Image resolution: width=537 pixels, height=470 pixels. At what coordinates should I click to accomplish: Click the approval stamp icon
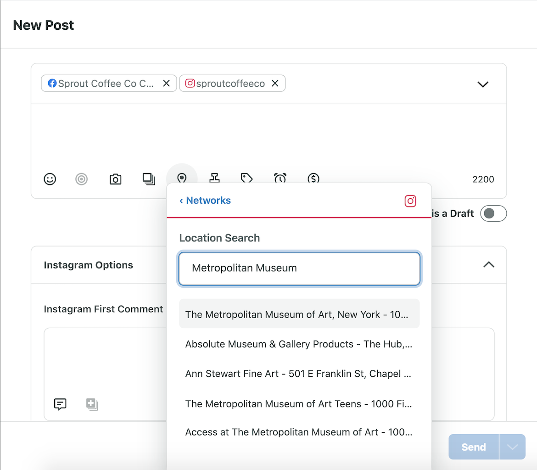click(x=215, y=178)
